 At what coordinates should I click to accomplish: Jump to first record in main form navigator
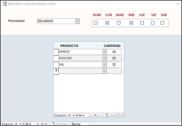pyautogui.click(x=16, y=124)
